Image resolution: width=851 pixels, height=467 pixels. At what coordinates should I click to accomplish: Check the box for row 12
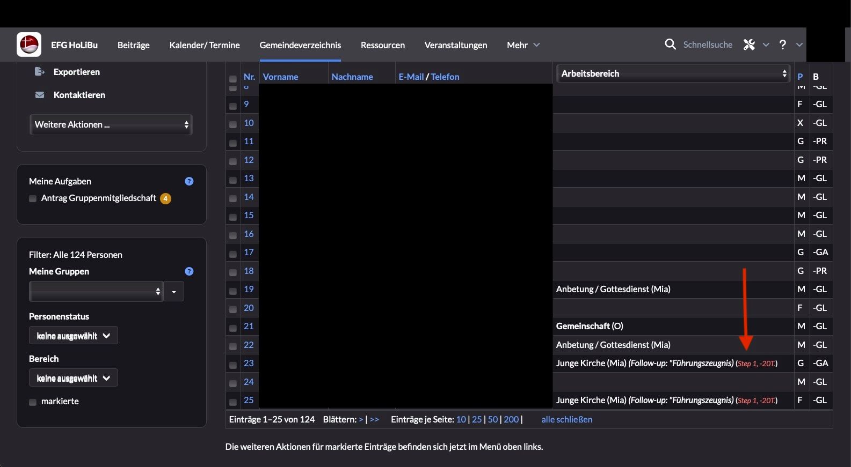pyautogui.click(x=233, y=161)
